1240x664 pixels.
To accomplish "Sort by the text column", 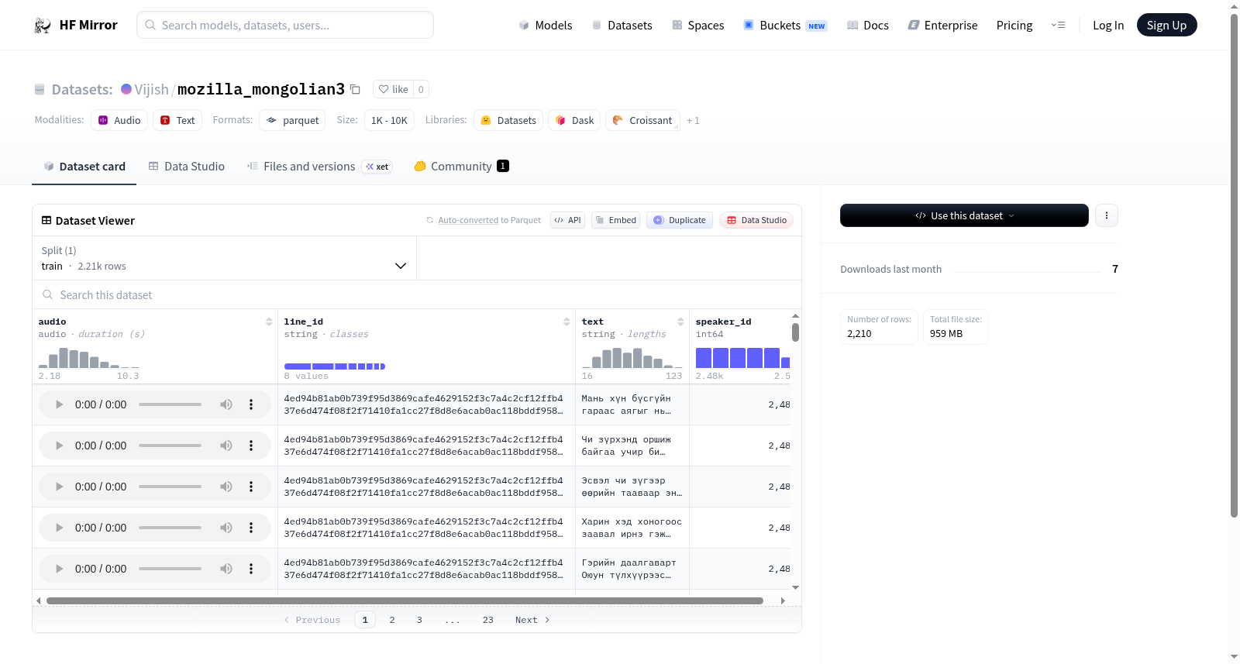I will (x=680, y=322).
